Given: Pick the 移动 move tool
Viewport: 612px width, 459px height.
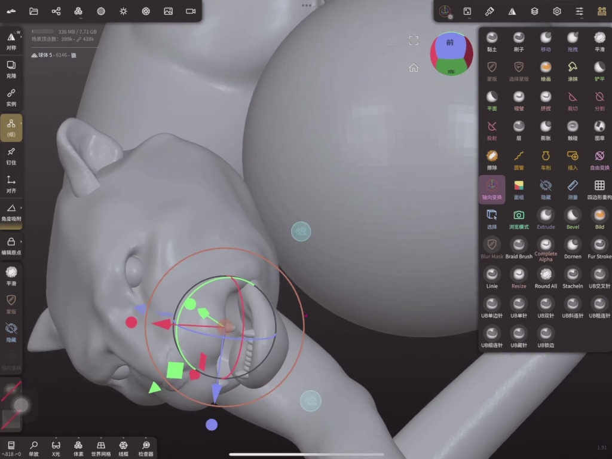Looking at the screenshot, I should (546, 41).
